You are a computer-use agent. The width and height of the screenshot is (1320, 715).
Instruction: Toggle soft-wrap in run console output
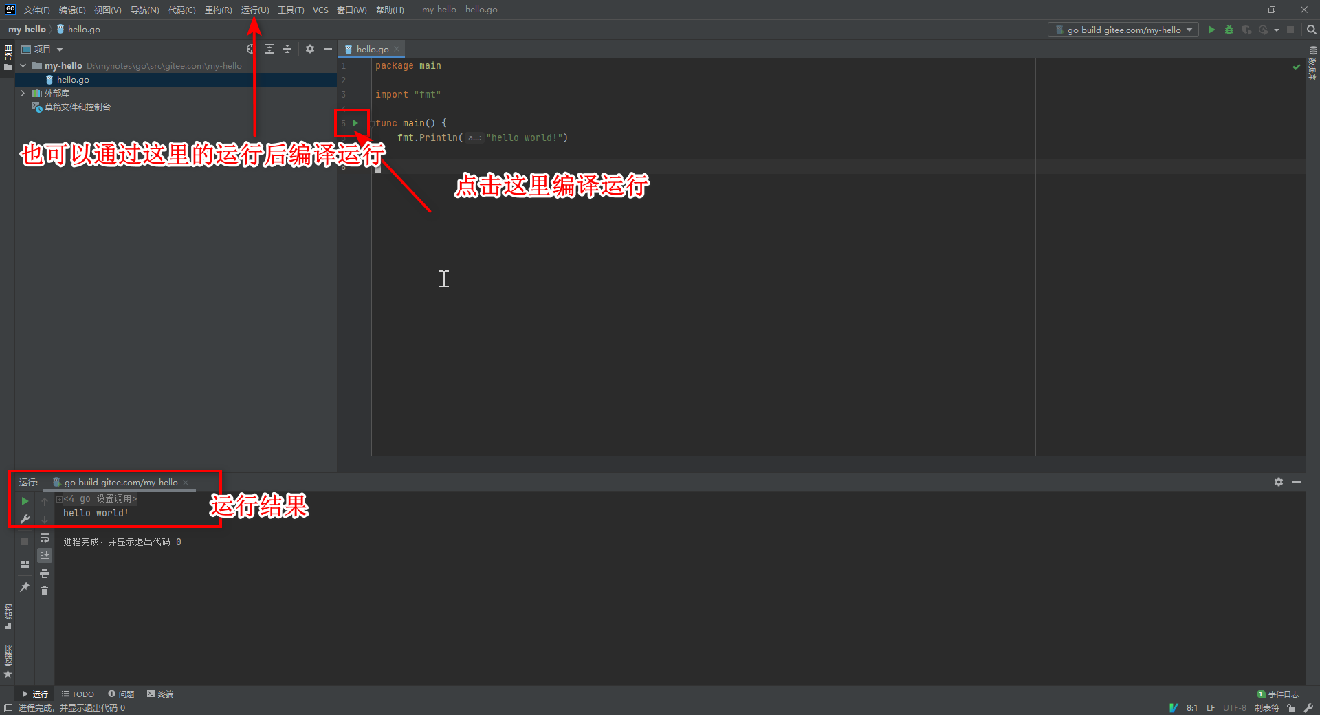pos(45,538)
